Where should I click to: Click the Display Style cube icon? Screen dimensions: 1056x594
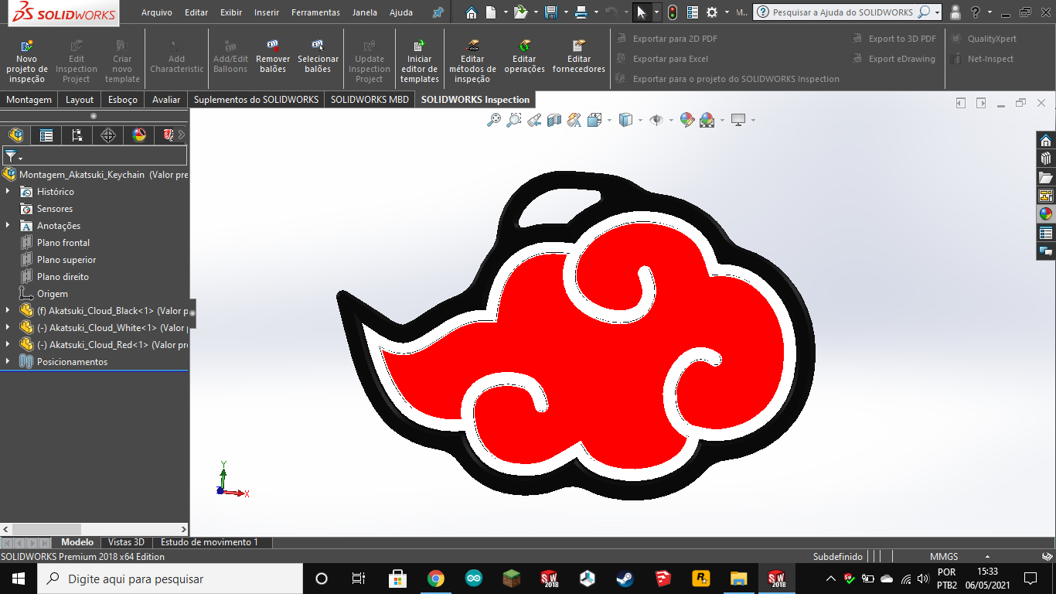pos(625,120)
